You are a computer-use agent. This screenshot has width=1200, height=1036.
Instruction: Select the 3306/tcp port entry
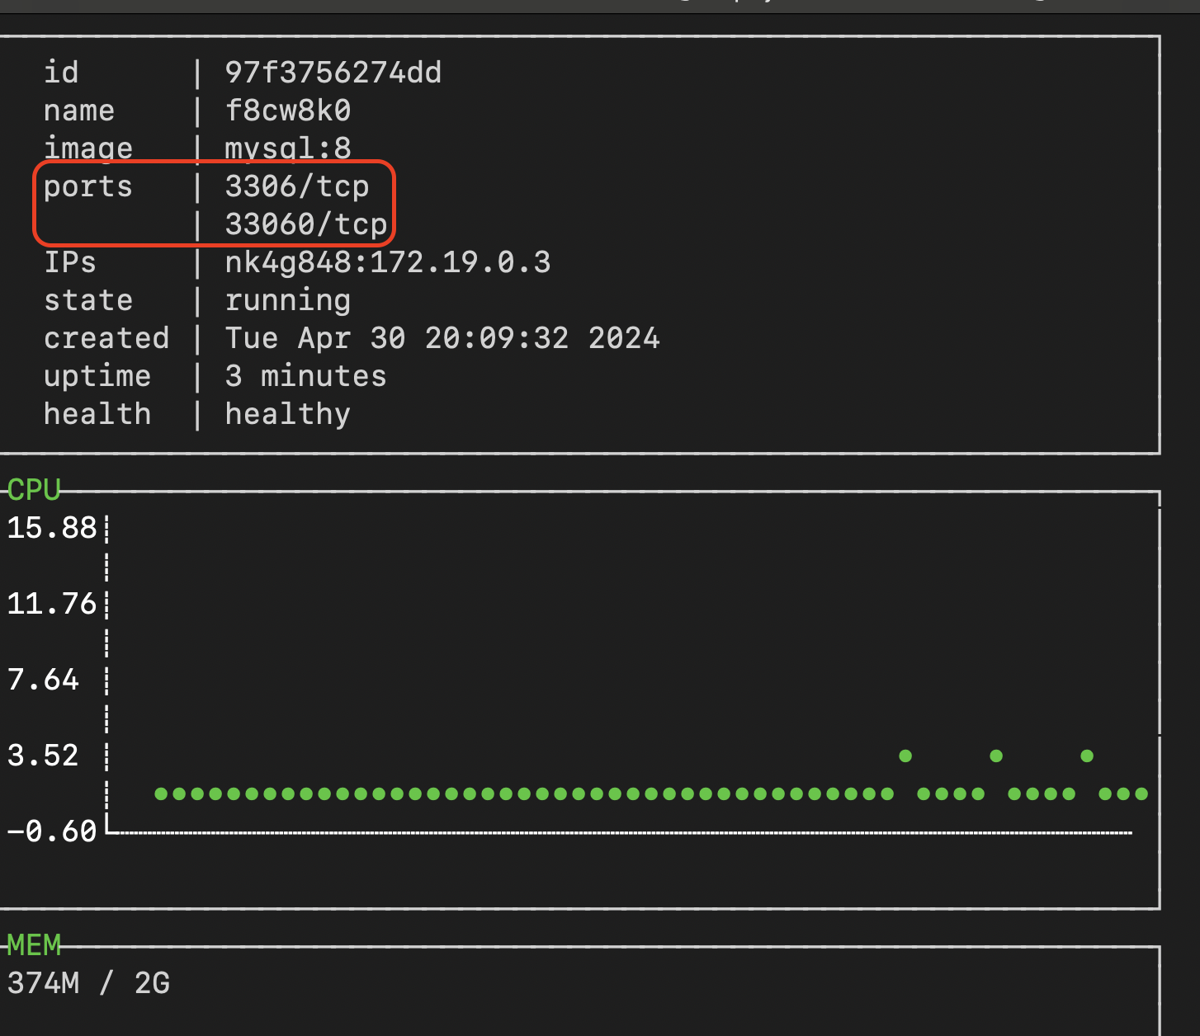click(296, 186)
